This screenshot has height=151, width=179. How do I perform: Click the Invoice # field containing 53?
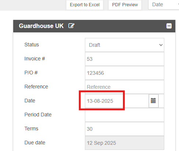tap(125, 59)
